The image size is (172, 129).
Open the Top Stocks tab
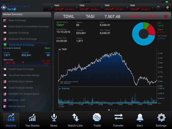32,120
